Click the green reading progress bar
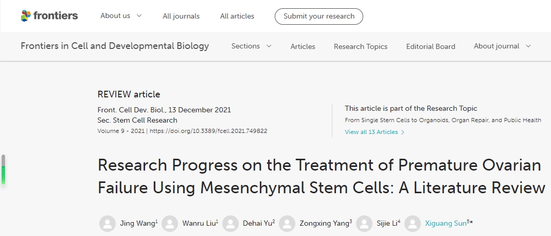Screen dimensions: 551x236 tap(4, 174)
